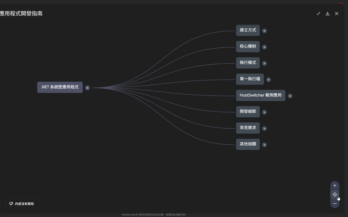
Task: Expand the 核心機制 branch
Action: pos(264,47)
